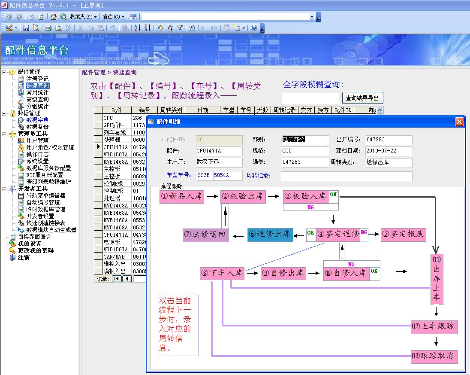Click the 周转类别 column header
The width and height of the screenshot is (470, 375).
click(171, 110)
